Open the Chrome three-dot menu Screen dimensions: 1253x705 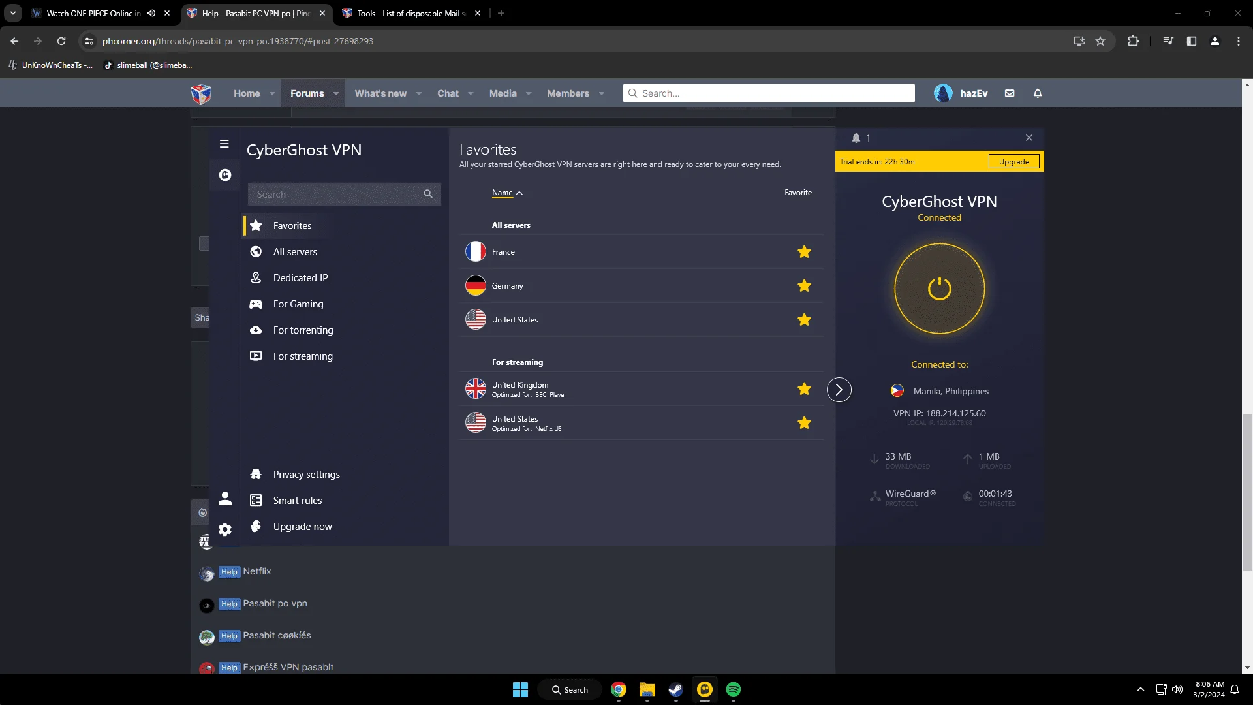[x=1239, y=41]
